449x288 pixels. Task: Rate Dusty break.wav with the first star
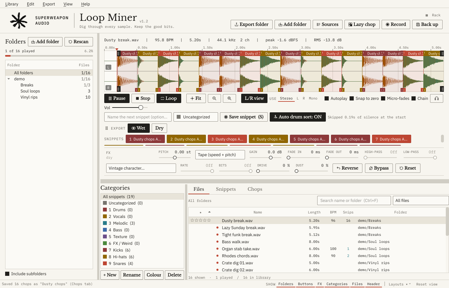coord(192,220)
